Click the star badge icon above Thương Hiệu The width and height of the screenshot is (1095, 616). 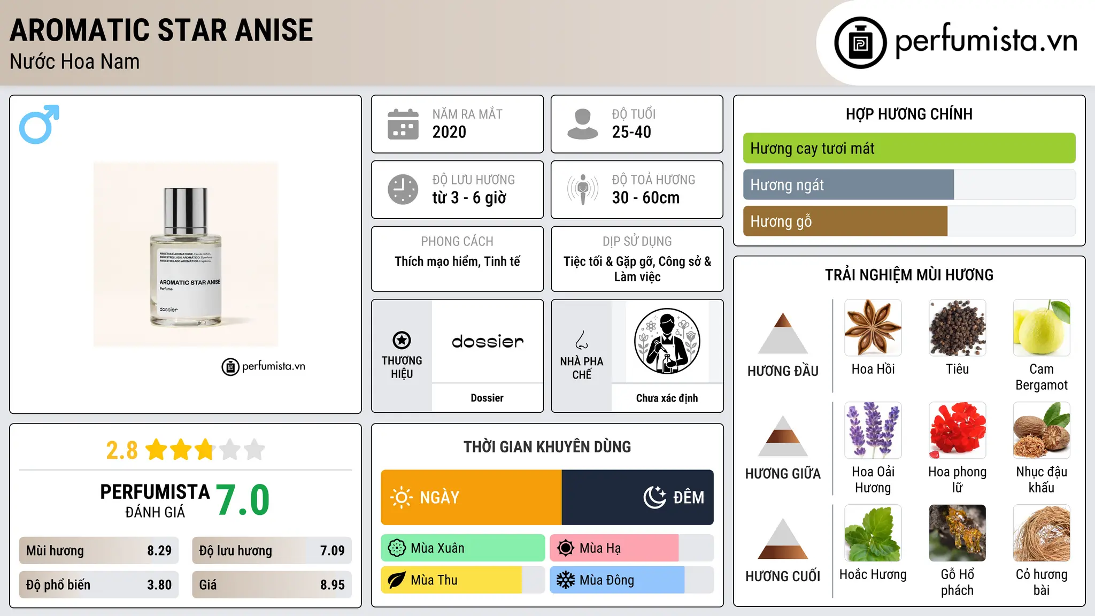coord(402,340)
